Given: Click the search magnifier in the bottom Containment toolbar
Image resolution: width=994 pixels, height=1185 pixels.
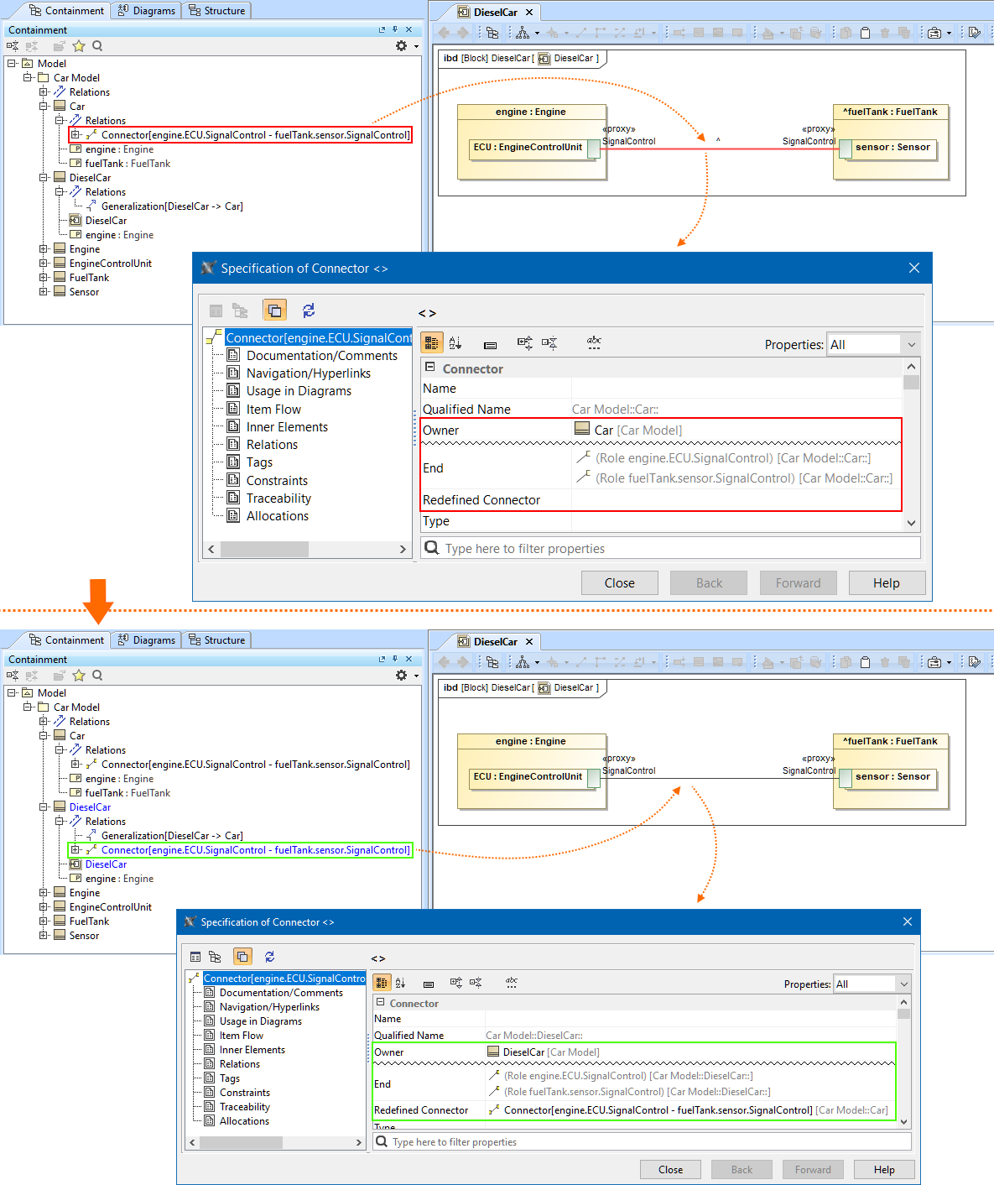Looking at the screenshot, I should click(x=97, y=676).
